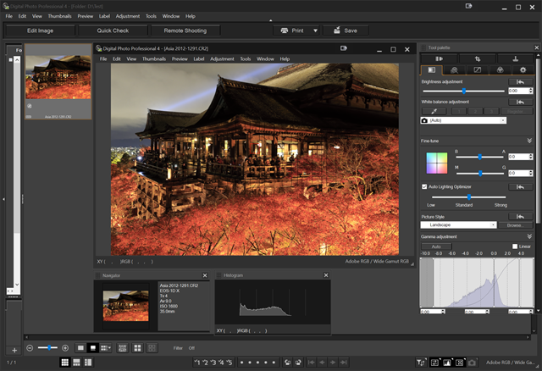
Task: Click the Quick Check button
Action: (112, 30)
